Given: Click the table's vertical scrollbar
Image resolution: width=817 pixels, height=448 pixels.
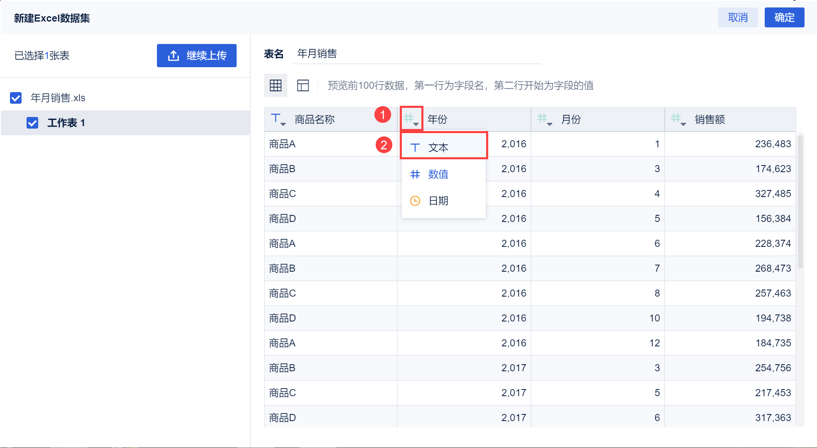Looking at the screenshot, I should (x=800, y=201).
